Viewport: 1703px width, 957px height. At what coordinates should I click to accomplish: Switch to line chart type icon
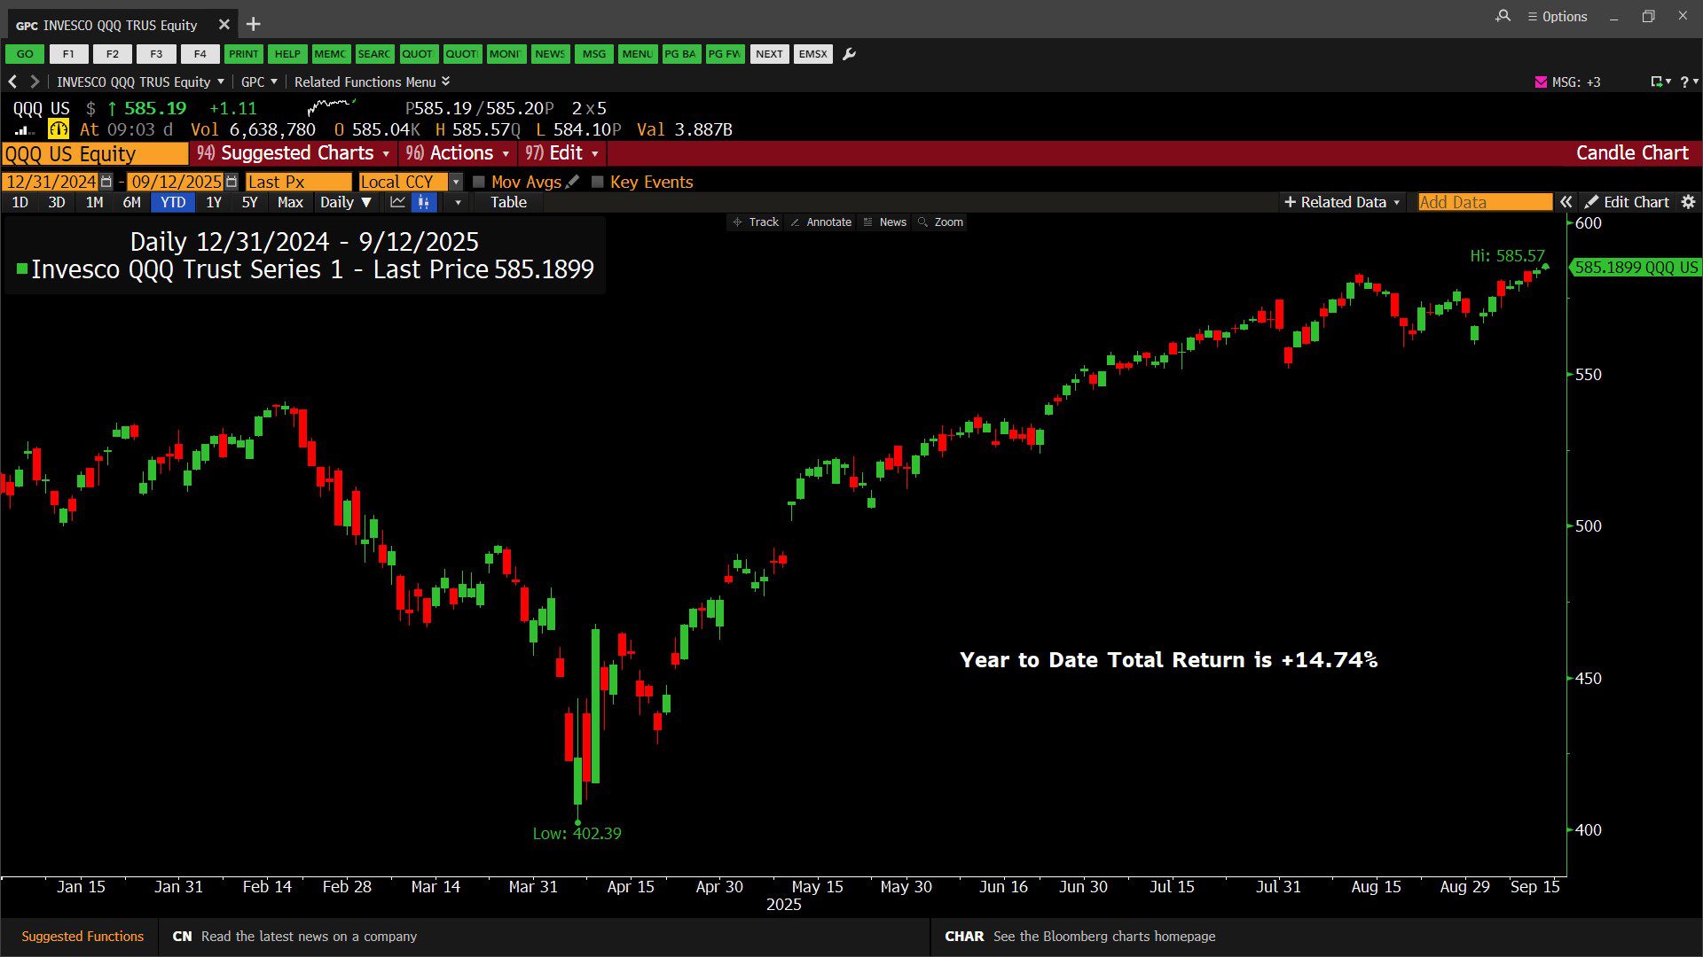397,202
